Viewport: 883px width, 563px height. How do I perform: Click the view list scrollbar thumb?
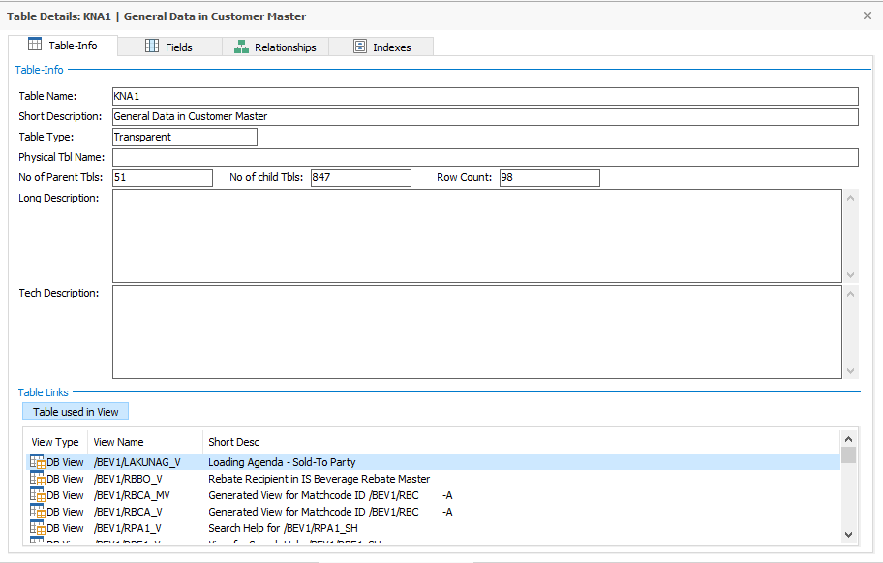click(849, 454)
